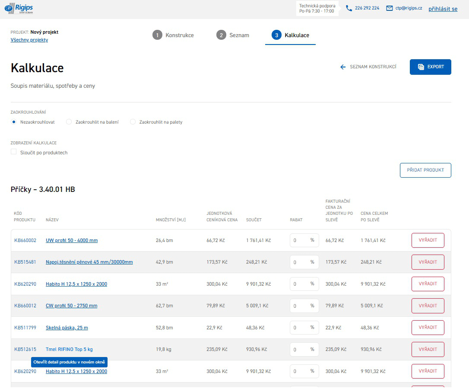The image size is (469, 389).
Task: Click step 2 circle for Seznam
Action: (221, 35)
